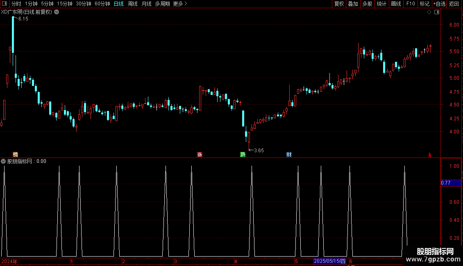Click the 返回 back button
463x266 pixels.
454,4
